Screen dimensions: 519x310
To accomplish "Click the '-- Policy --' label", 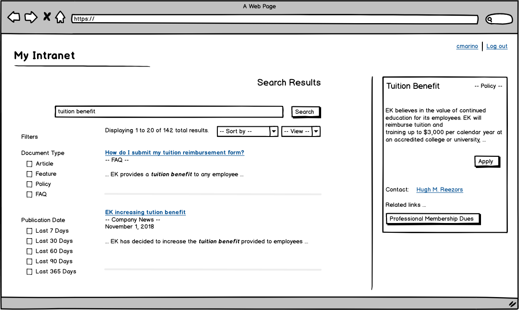I will pyautogui.click(x=488, y=86).
